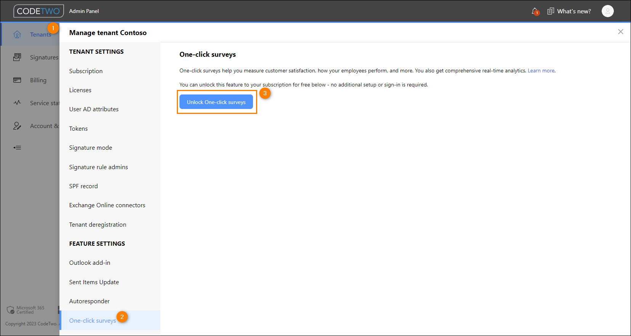
Task: Click the What's new document icon
Action: [x=551, y=11]
